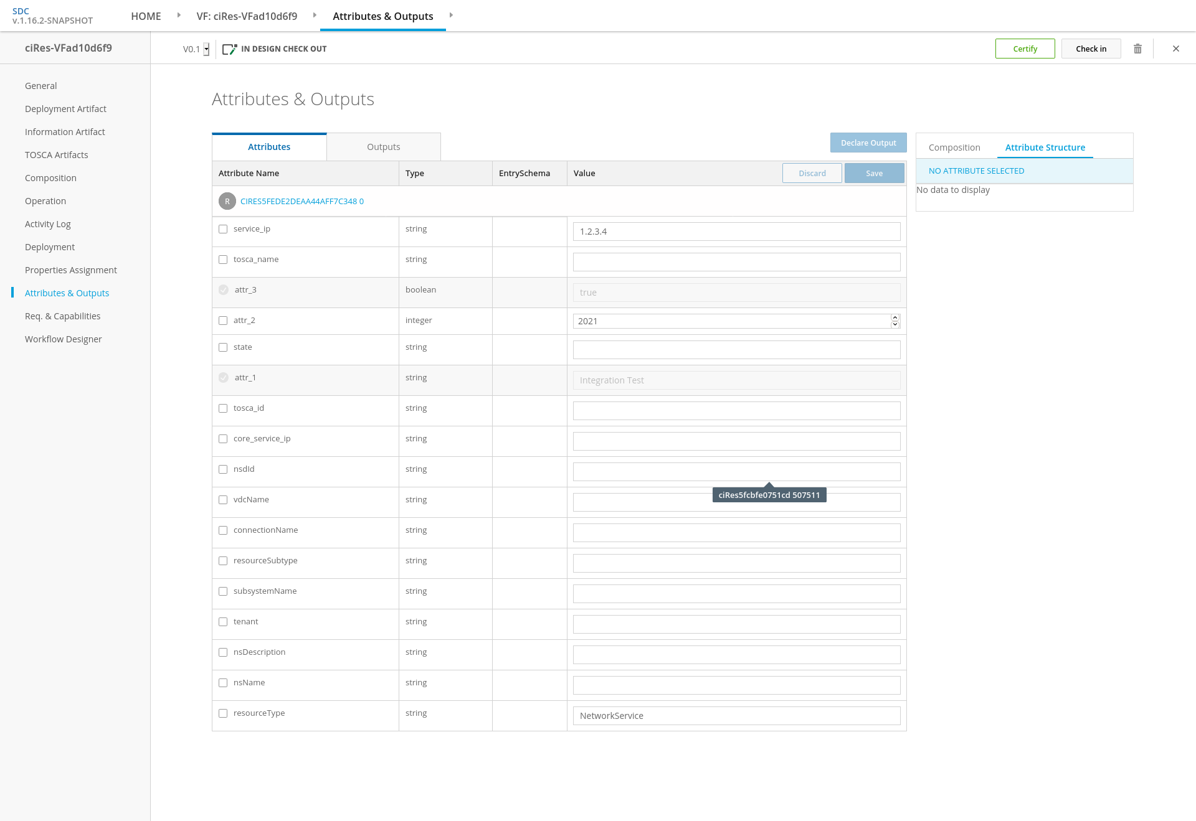
Task: Expand breadcrumb arrow after VF: ciRes-VFad10d6f9
Action: [315, 15]
